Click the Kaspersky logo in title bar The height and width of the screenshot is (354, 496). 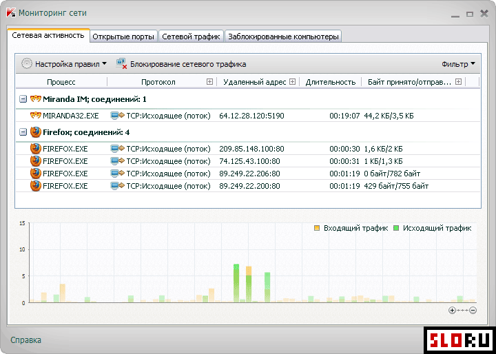[10, 13]
